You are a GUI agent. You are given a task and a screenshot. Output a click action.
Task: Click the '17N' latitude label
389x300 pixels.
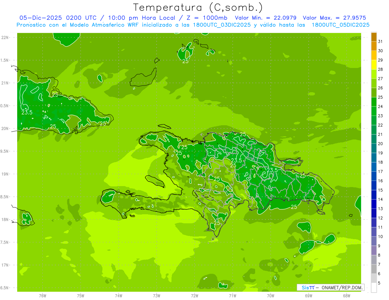pos(5,265)
